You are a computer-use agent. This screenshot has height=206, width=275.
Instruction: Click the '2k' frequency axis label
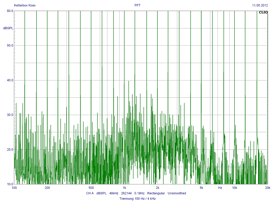click(157, 188)
